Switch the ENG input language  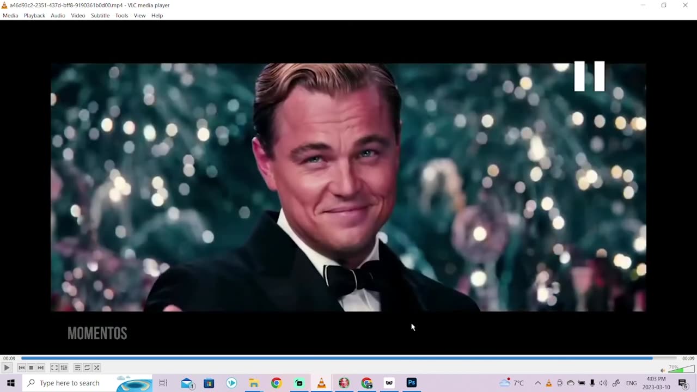click(x=632, y=383)
